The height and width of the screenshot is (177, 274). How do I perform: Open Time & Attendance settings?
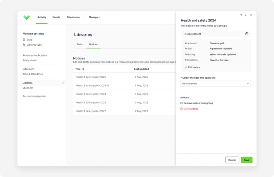[x=33, y=74]
